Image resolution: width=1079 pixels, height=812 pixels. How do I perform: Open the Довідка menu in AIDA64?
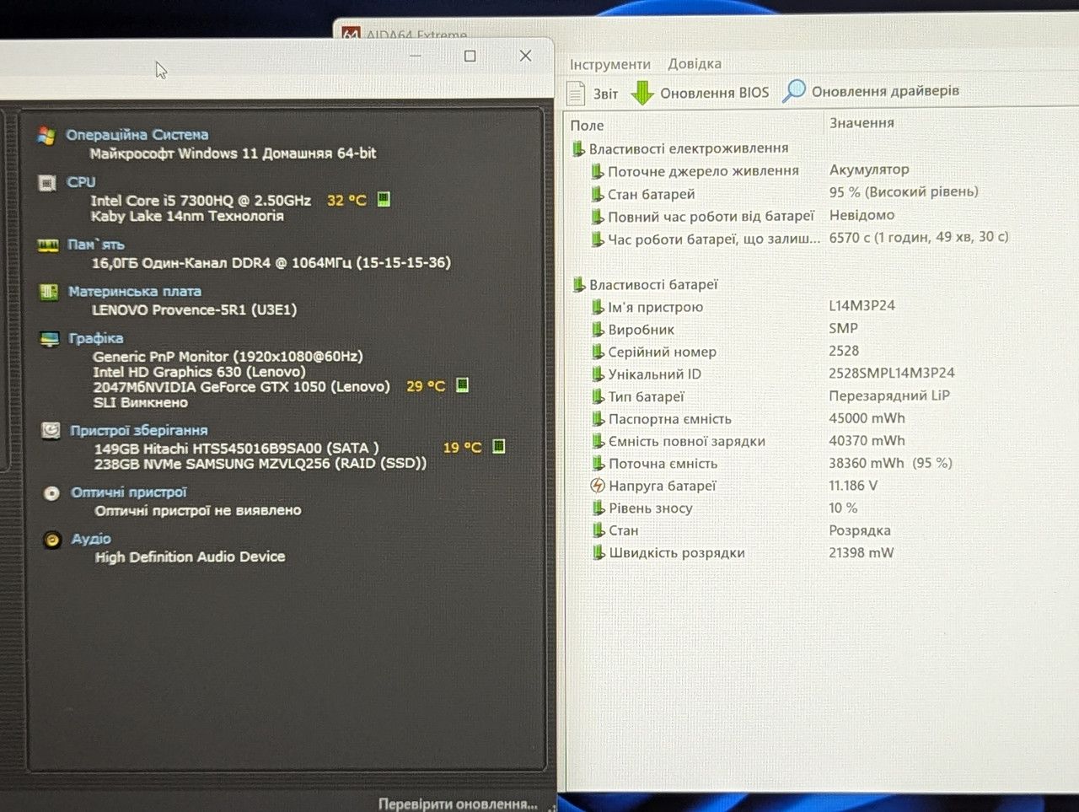point(695,64)
